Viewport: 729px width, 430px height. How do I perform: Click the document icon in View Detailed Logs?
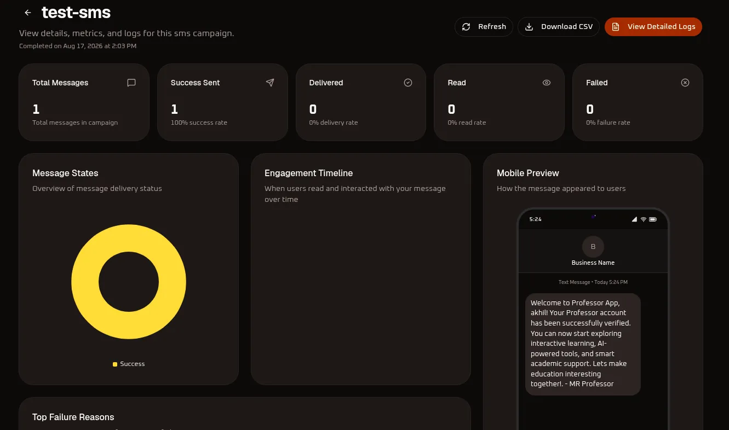pyautogui.click(x=616, y=27)
